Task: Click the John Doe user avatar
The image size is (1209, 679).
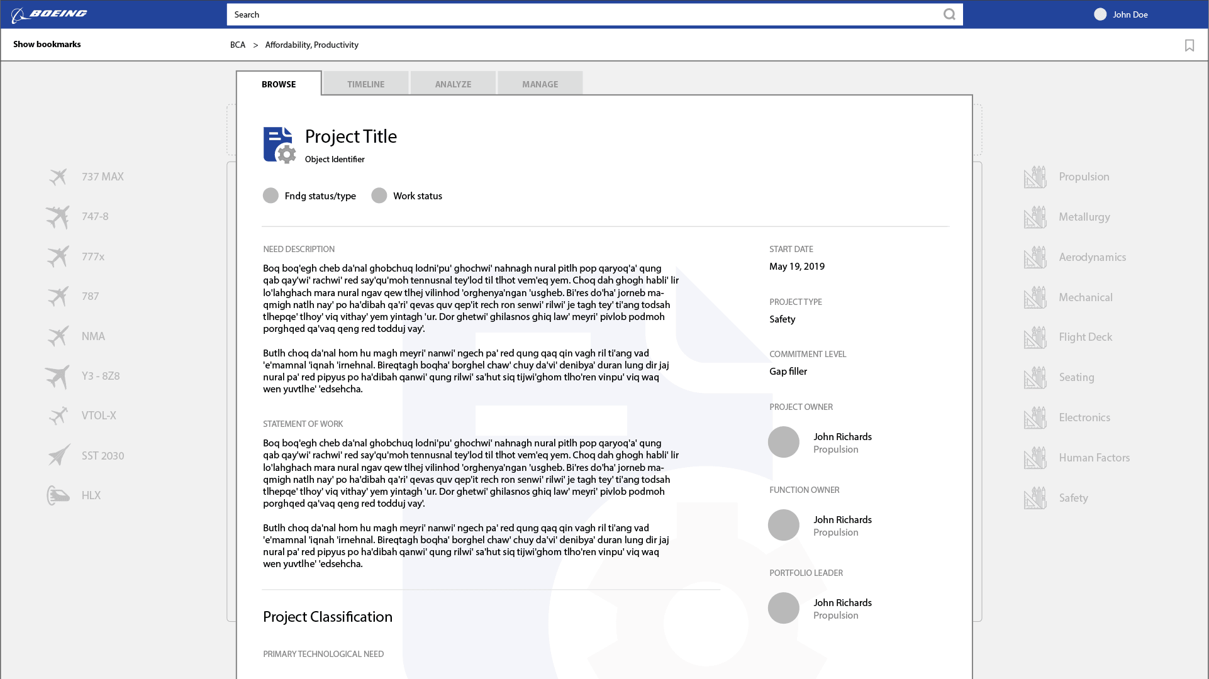Action: coord(1100,14)
